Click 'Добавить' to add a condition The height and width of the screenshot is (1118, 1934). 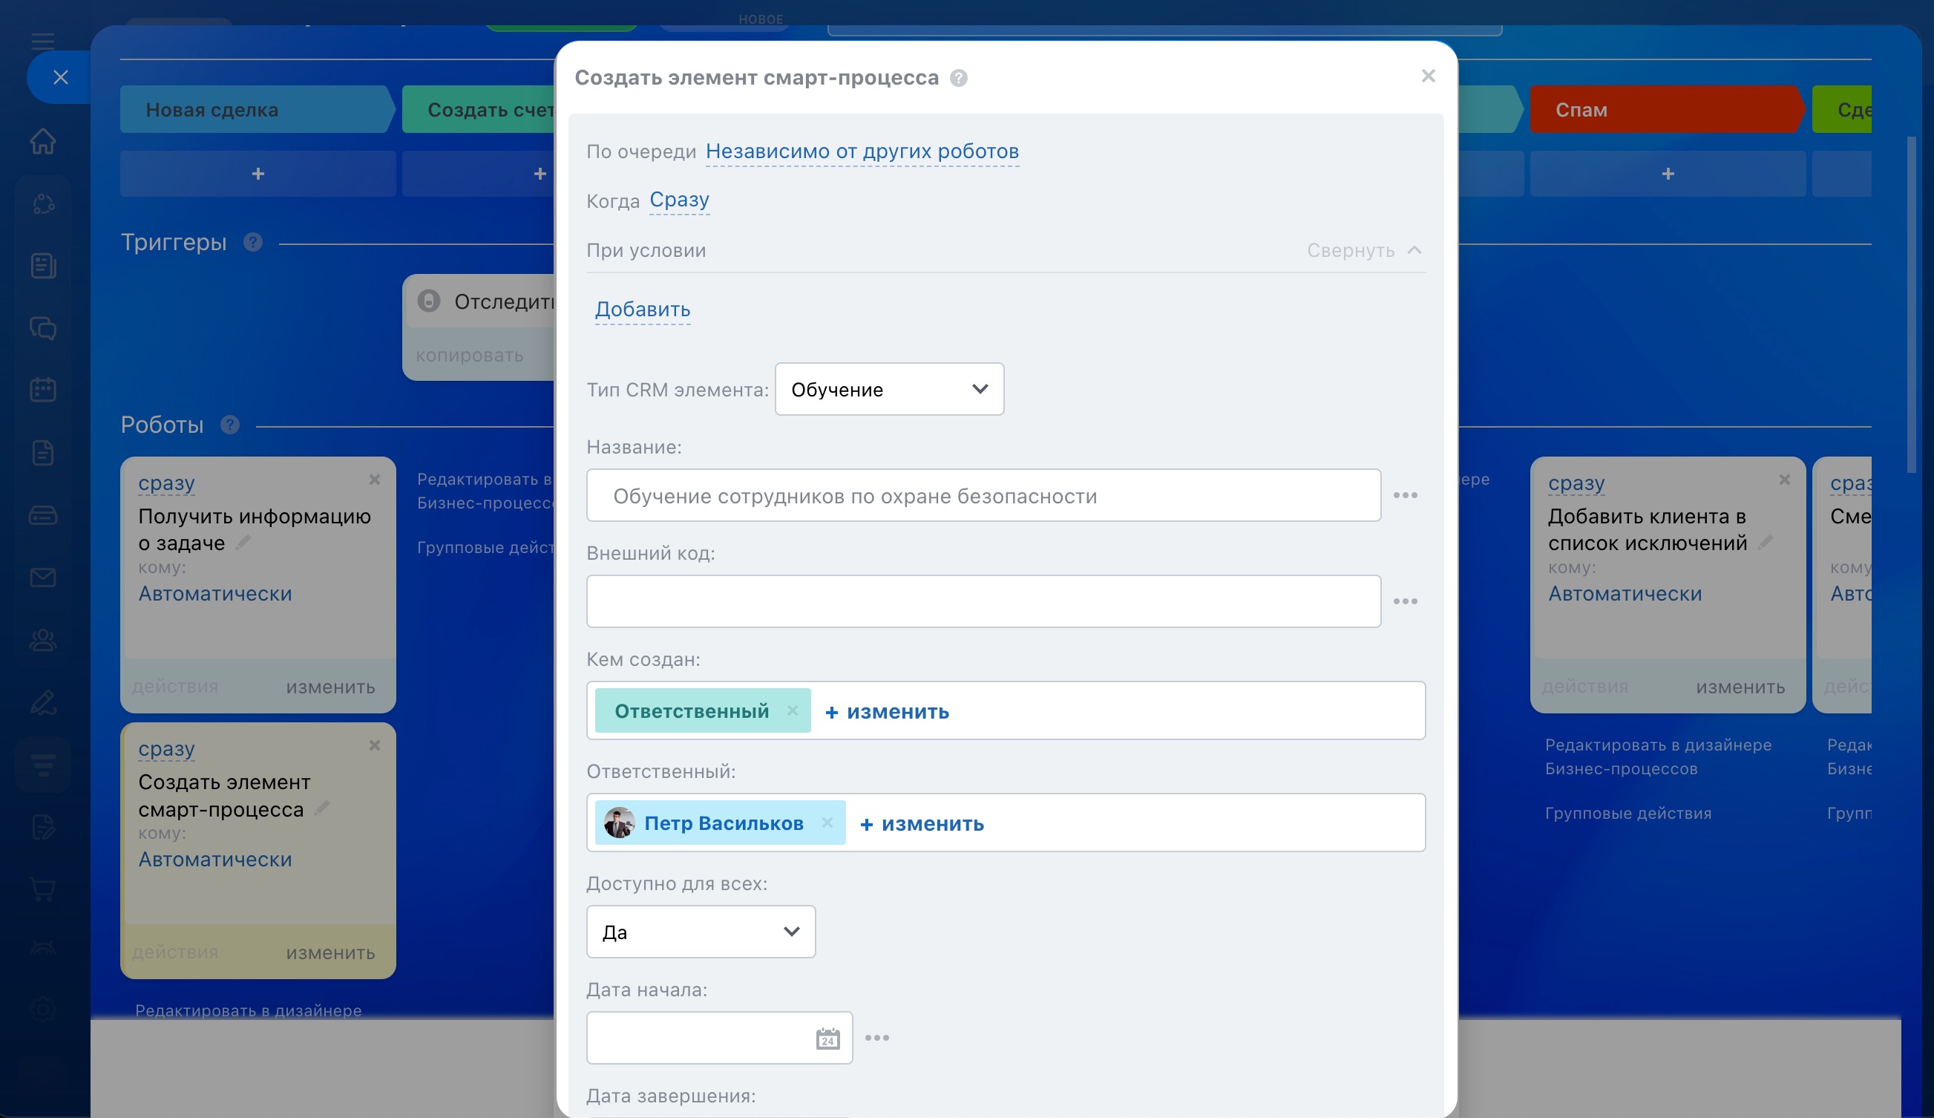coord(643,310)
